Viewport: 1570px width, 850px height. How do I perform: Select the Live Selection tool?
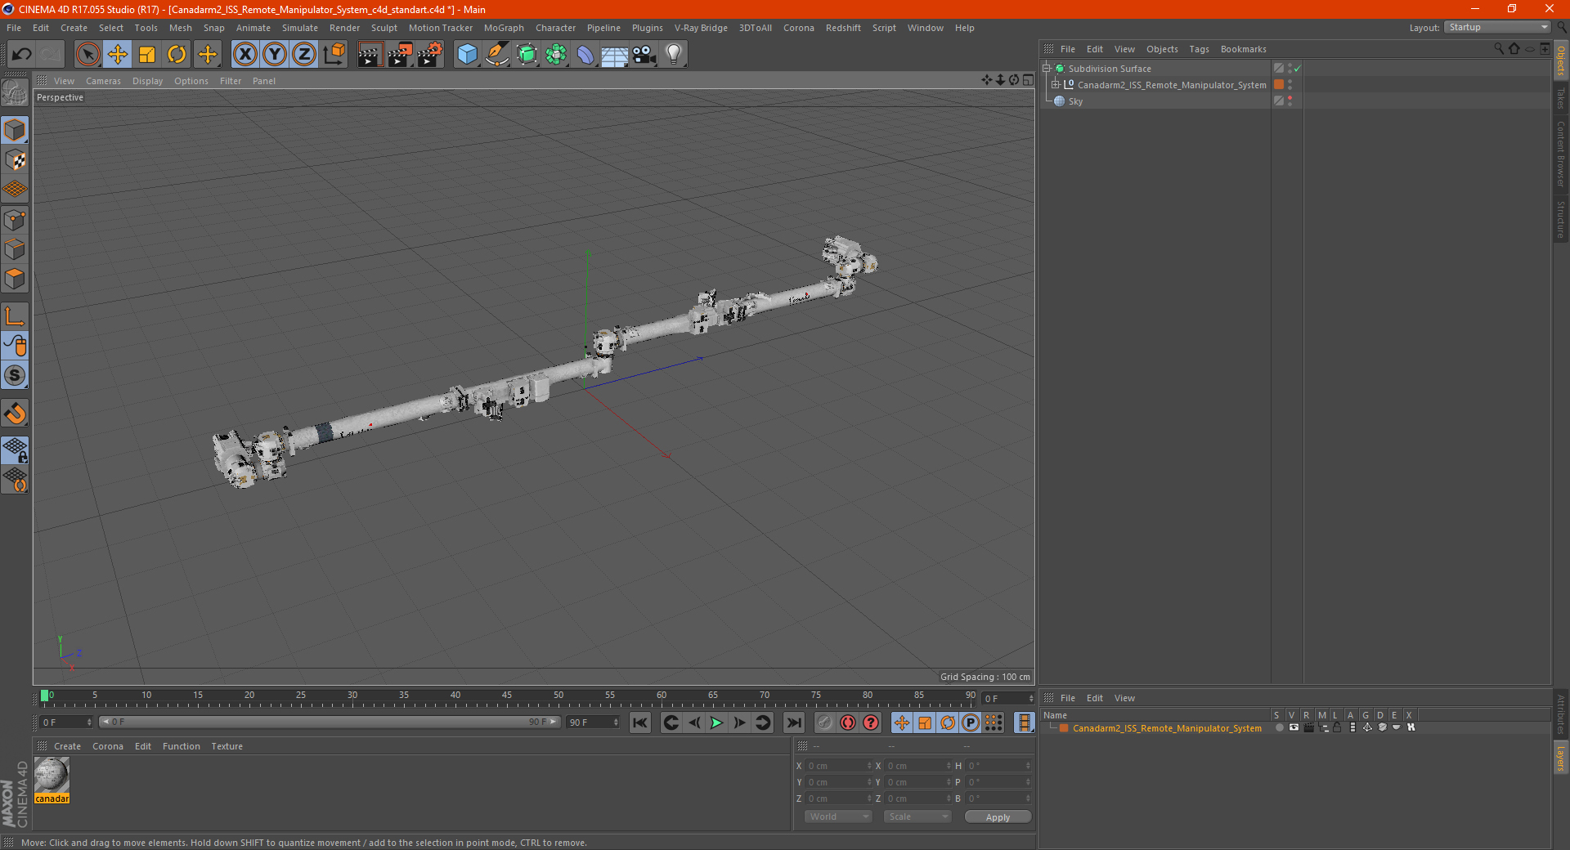click(87, 55)
